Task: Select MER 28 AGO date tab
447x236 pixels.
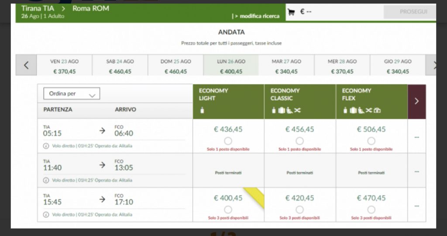Action: tap(342, 66)
